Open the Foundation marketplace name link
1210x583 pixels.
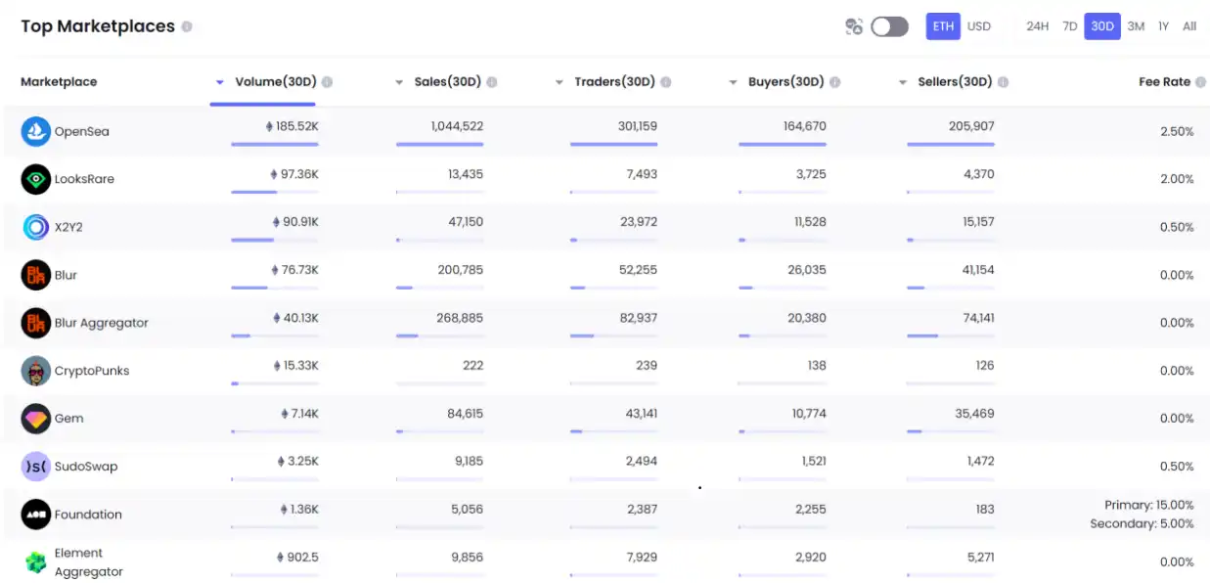click(88, 515)
